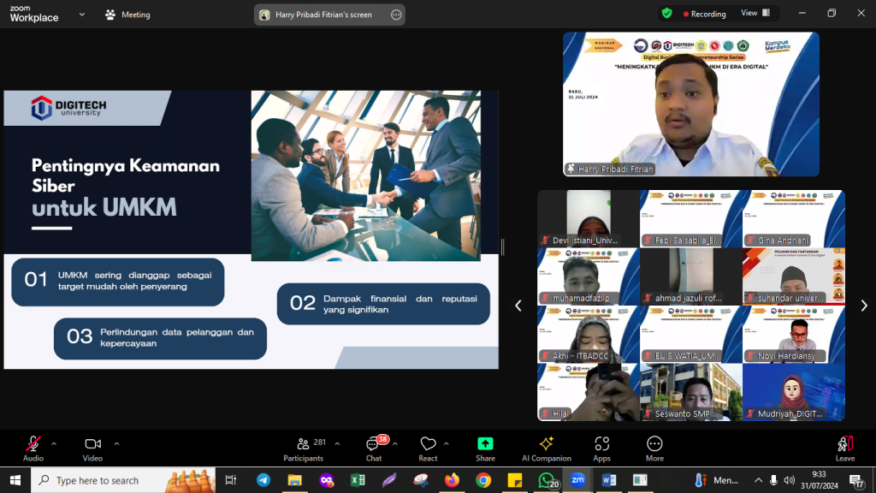The width and height of the screenshot is (876, 493).
Task: Expand the audio settings caret
Action: (x=54, y=443)
